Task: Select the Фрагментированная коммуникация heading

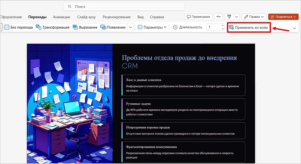Action: tap(152, 147)
